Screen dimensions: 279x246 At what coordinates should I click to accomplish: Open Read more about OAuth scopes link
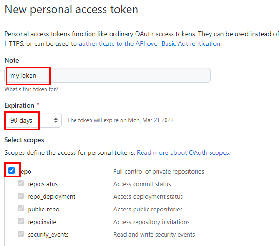coord(184,152)
